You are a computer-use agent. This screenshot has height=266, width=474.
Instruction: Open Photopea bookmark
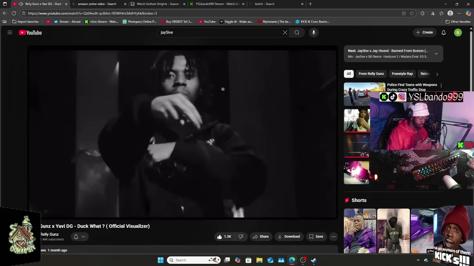(140, 22)
